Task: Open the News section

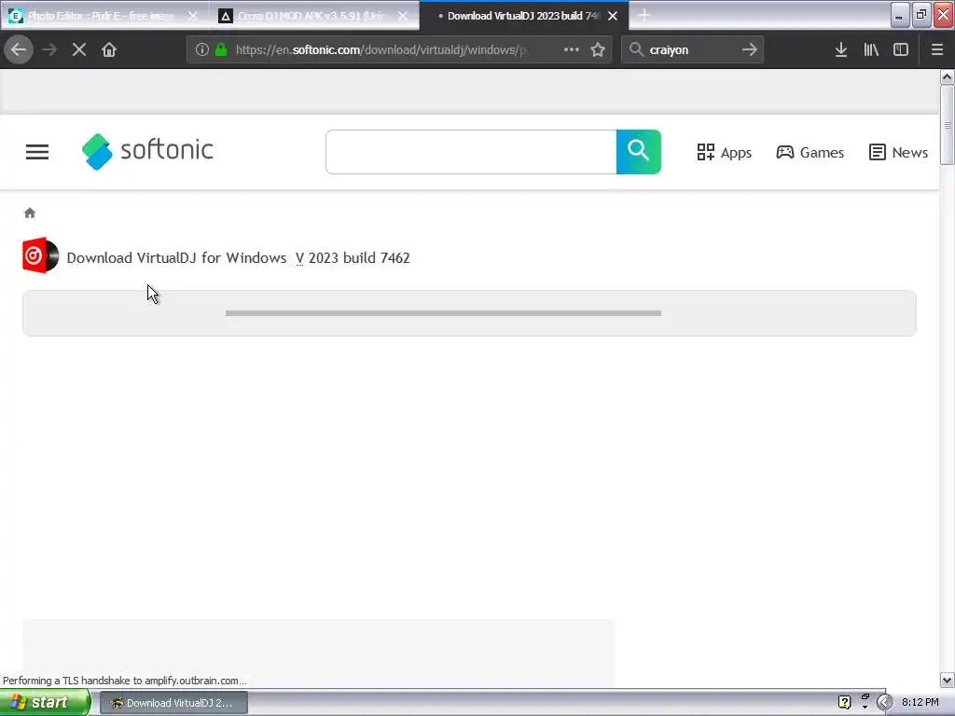Action: tap(898, 152)
